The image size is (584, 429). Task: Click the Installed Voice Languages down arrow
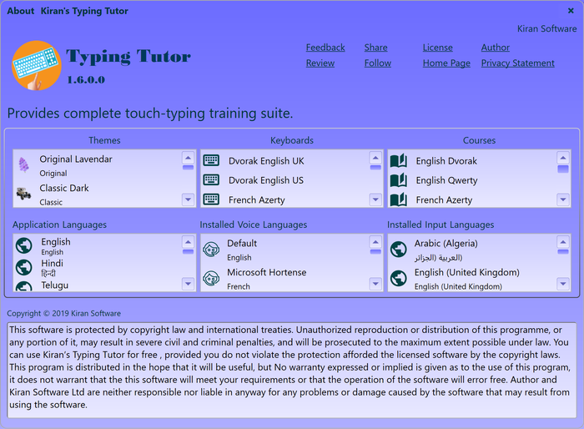(375, 284)
